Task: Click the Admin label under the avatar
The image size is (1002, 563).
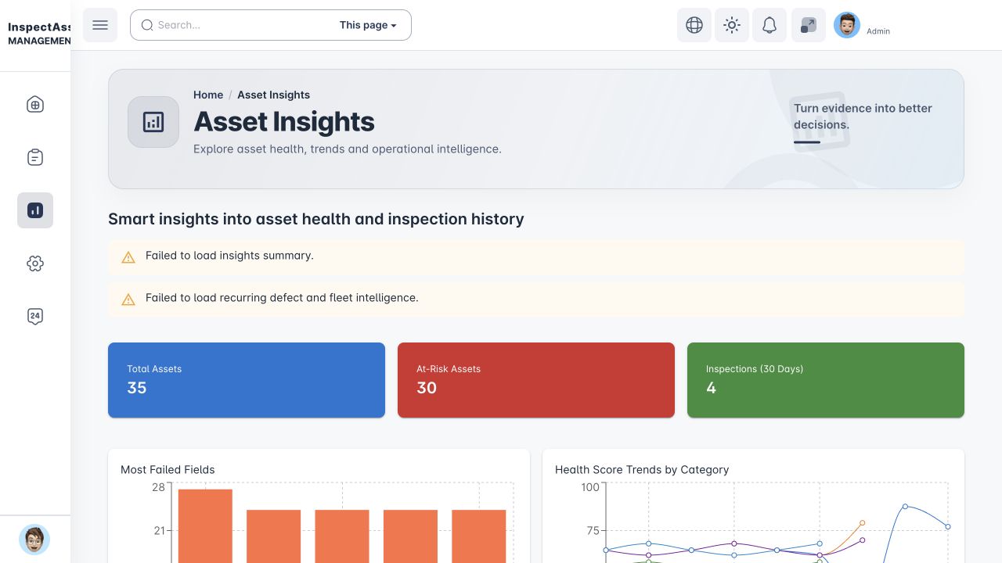Action: pos(878,31)
